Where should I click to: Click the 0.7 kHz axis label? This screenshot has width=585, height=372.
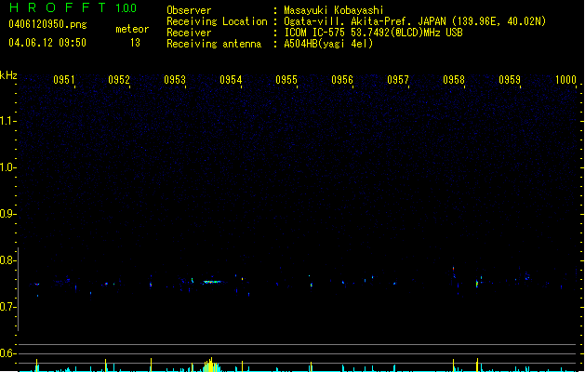7,307
